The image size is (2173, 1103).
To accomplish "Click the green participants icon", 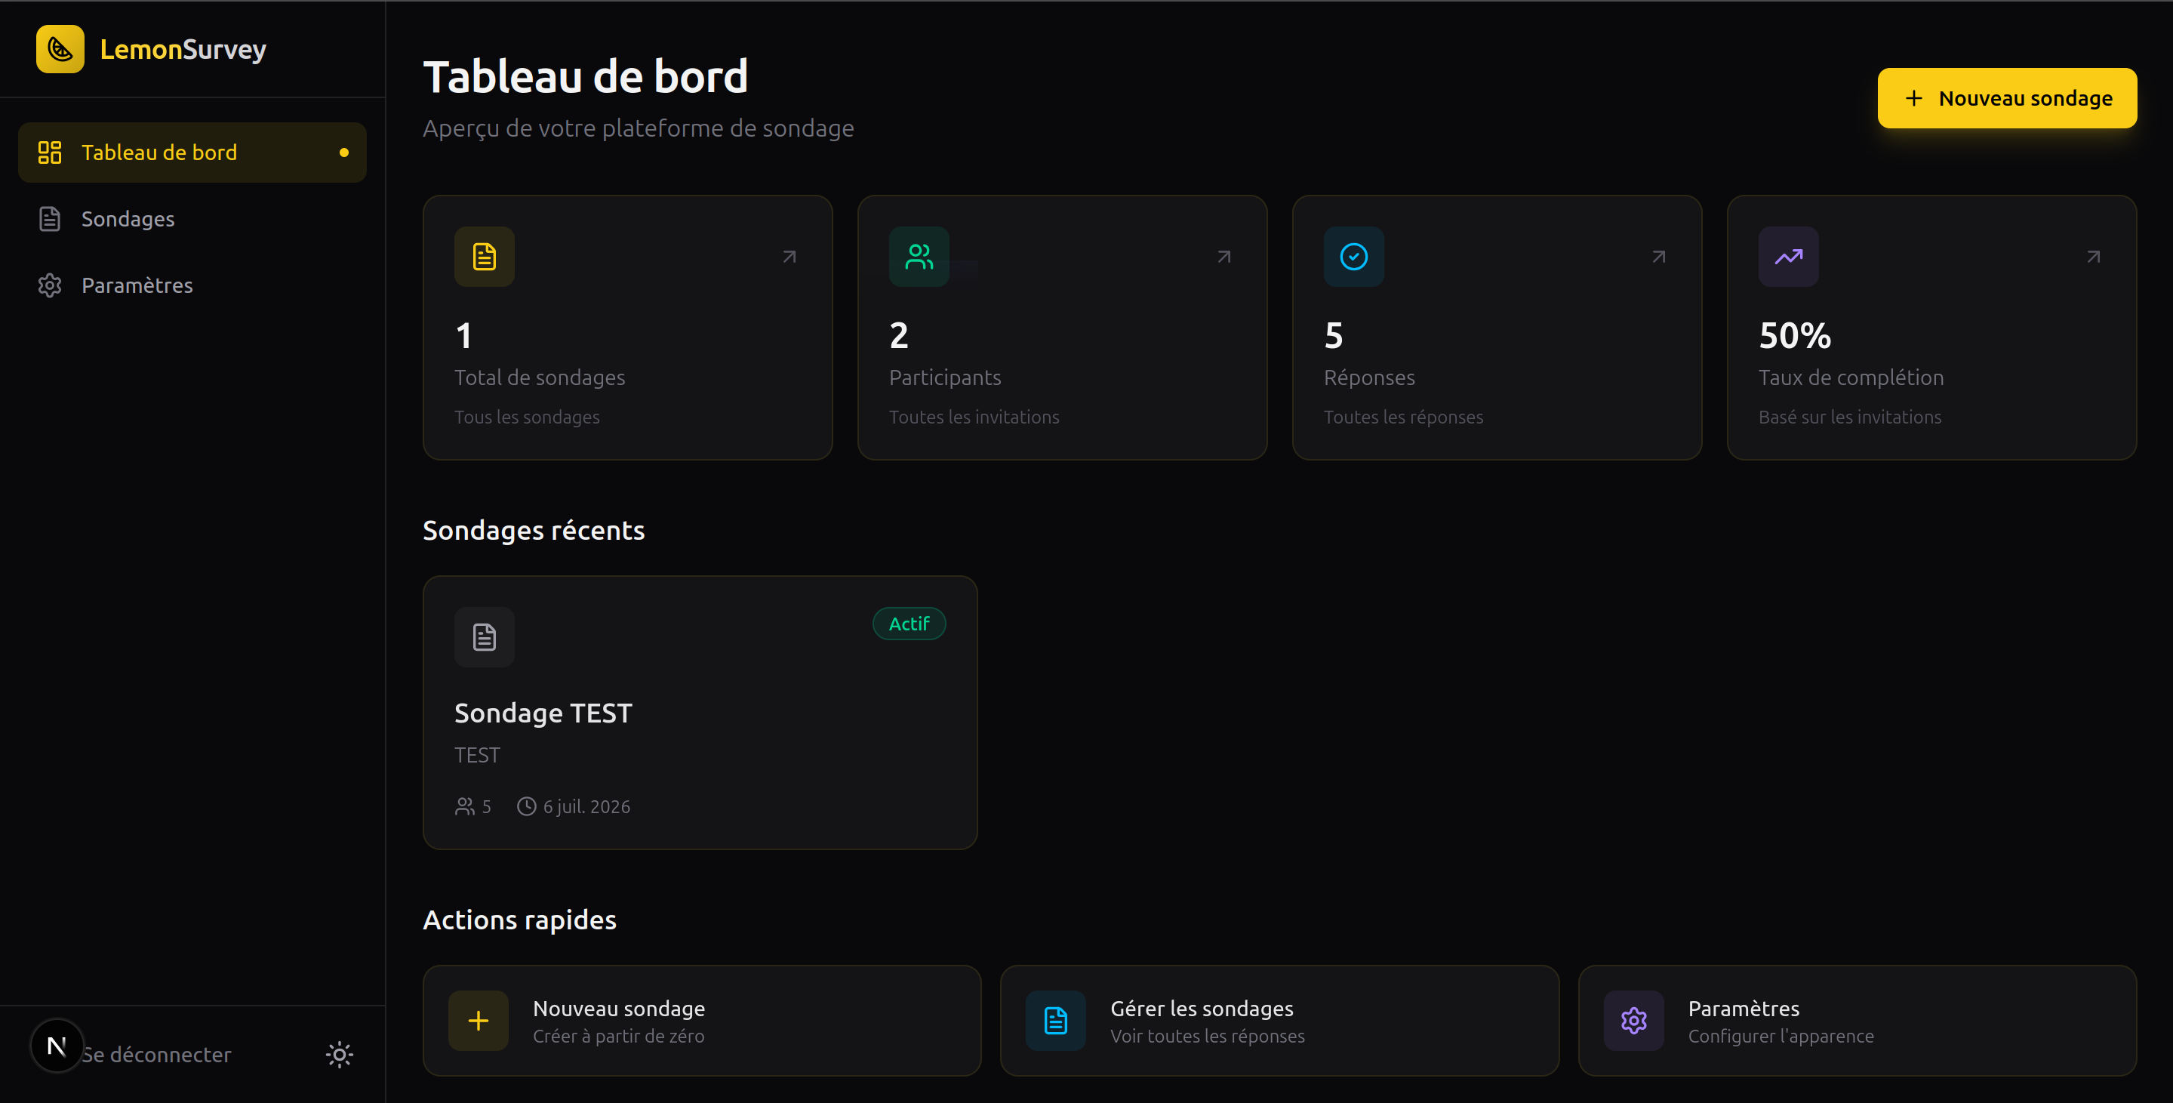I will (x=919, y=257).
